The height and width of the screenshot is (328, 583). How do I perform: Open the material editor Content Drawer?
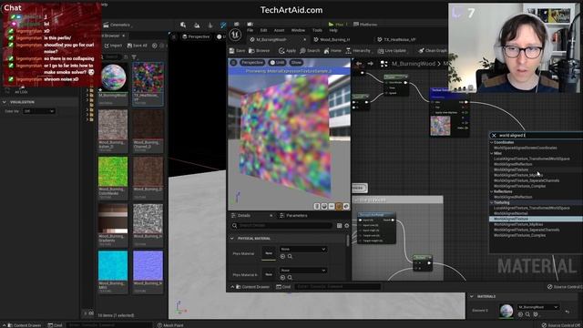250,287
